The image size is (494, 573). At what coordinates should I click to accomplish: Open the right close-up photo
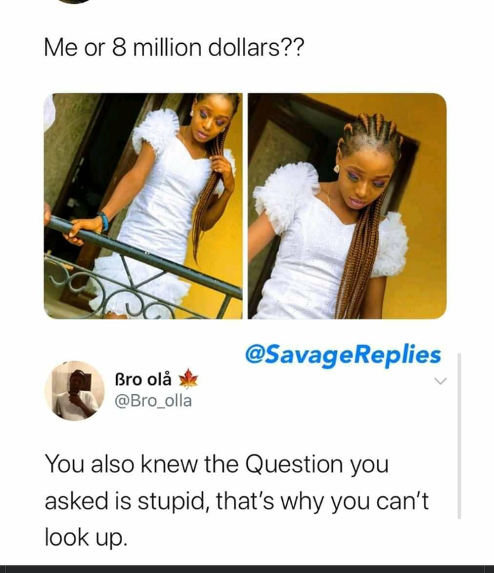coord(347,206)
